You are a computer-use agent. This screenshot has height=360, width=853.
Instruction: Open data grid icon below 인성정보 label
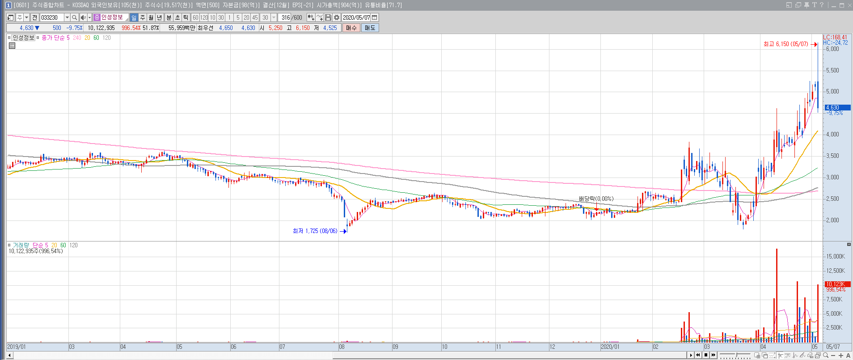click(x=12, y=45)
